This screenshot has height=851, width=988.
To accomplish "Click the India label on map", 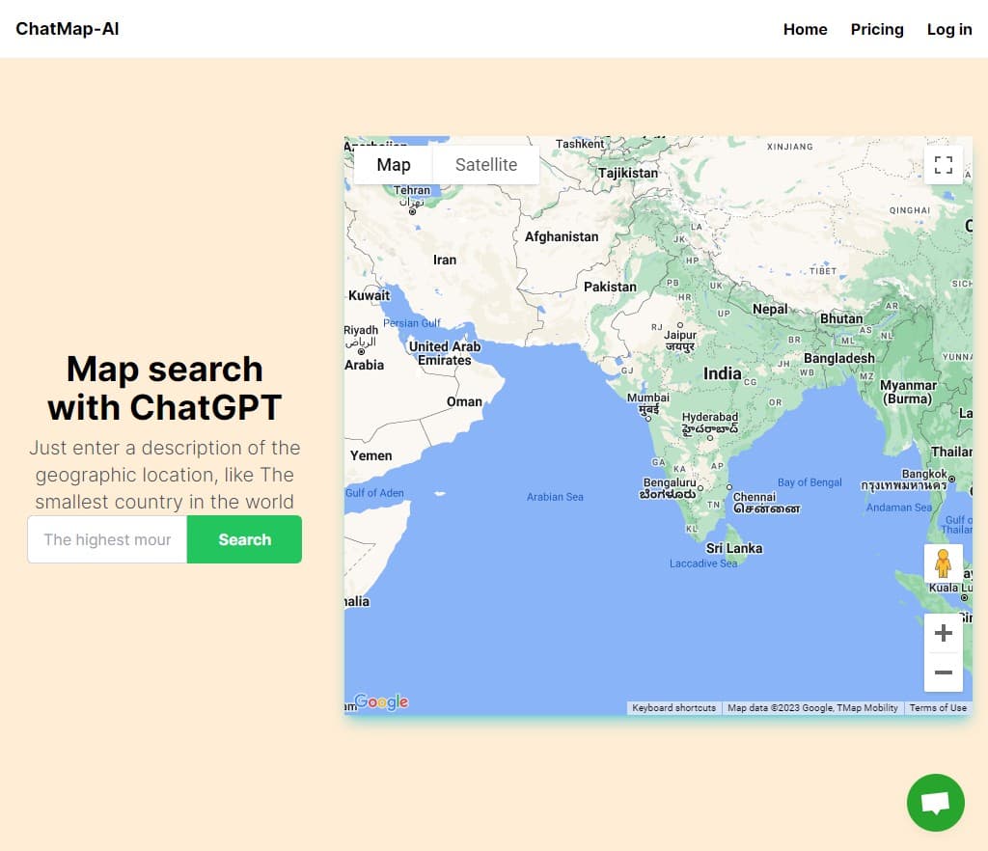I will point(722,373).
